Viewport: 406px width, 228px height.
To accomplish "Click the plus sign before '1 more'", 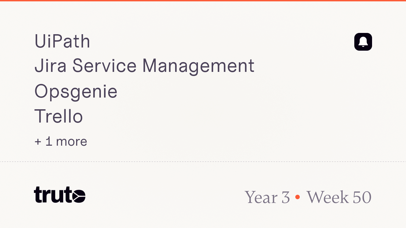I will (x=38, y=142).
